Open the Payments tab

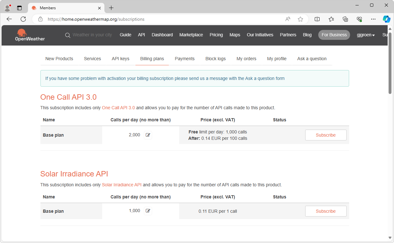[x=185, y=59]
